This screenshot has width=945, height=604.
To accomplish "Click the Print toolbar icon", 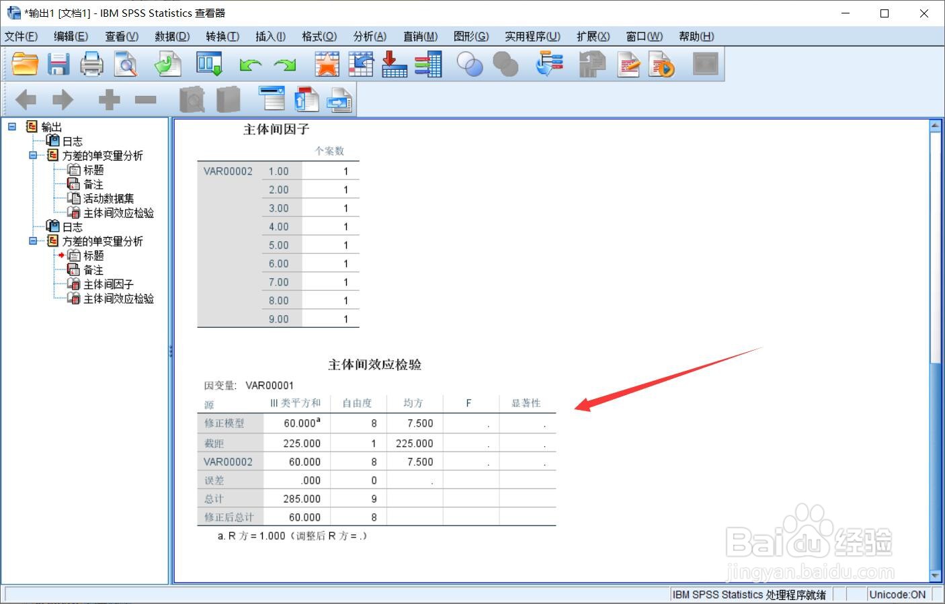I will pos(91,64).
